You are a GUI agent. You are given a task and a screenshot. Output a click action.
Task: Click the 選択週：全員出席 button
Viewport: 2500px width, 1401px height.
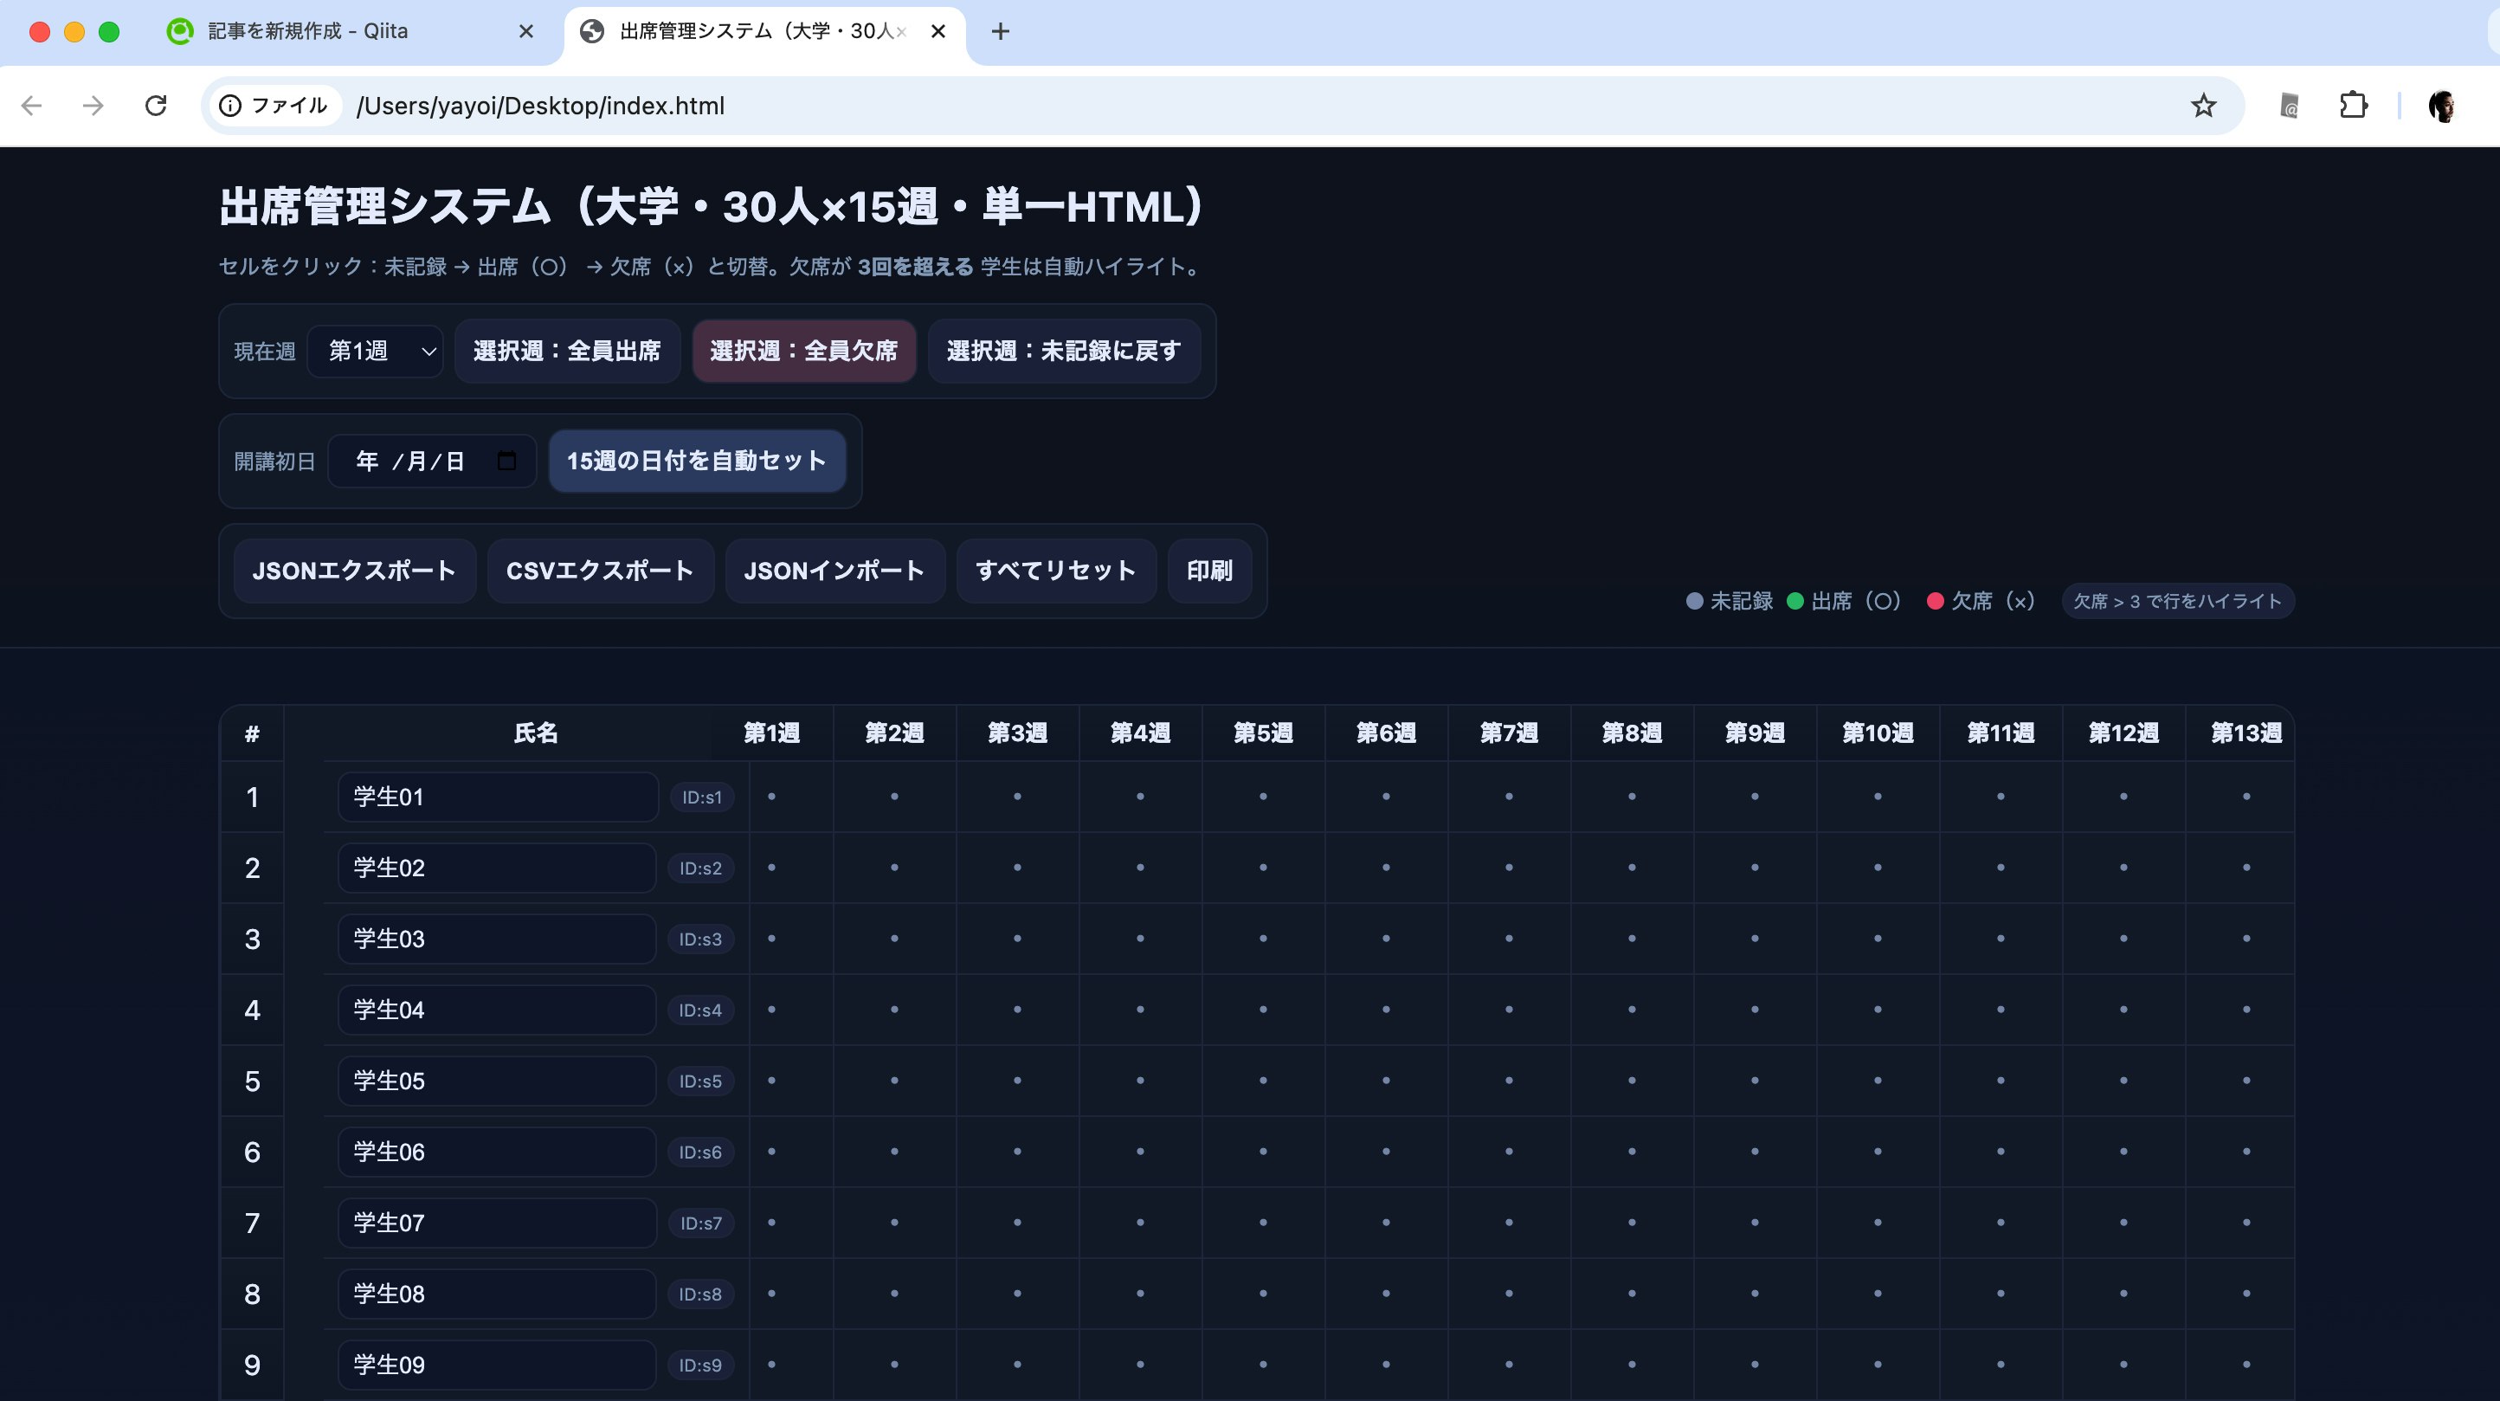tap(566, 351)
